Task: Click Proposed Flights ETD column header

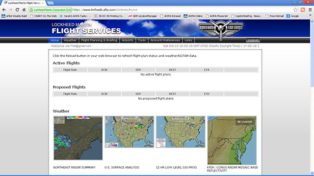Action: (x=207, y=94)
